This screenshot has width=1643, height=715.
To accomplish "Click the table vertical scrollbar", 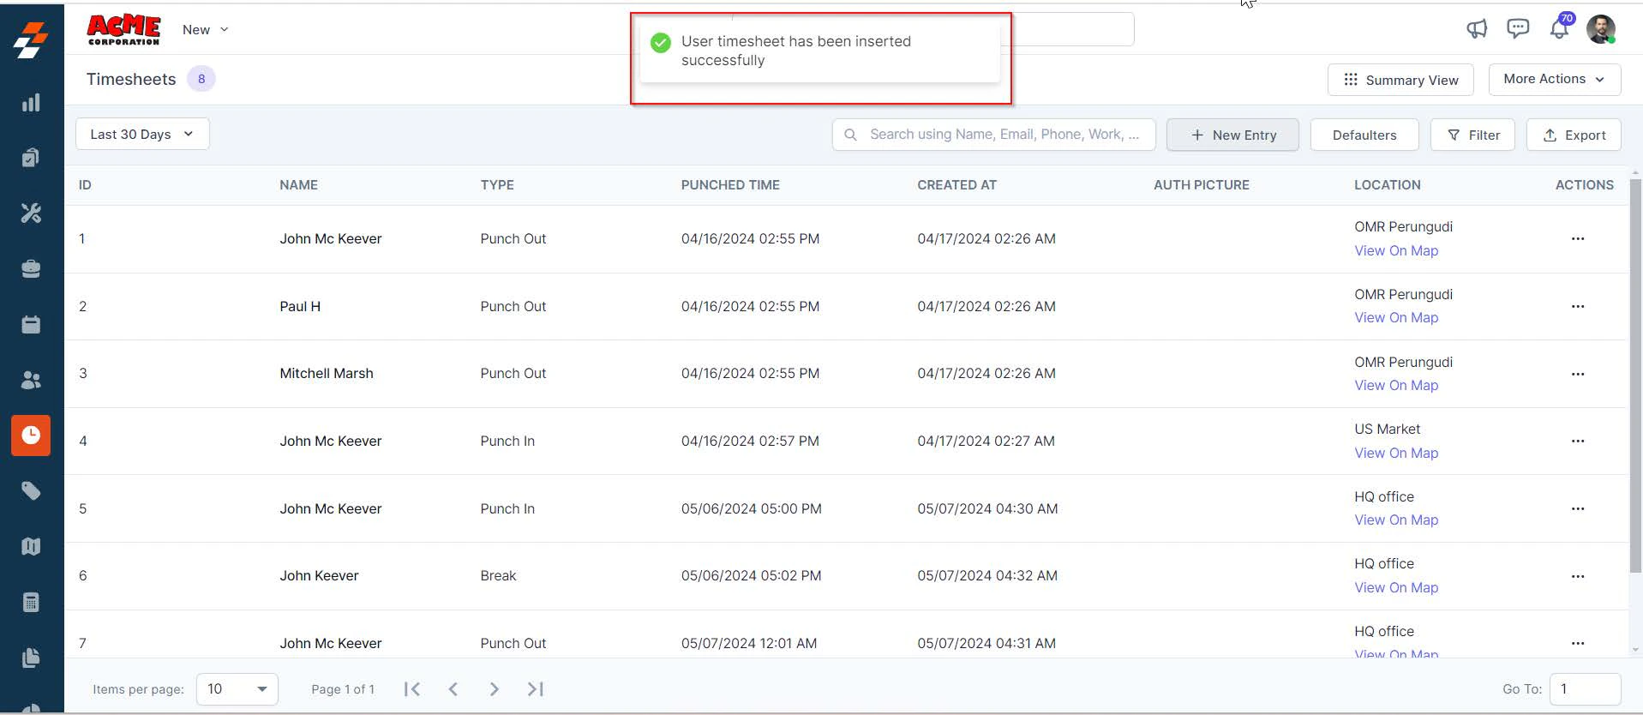I will [1635, 374].
